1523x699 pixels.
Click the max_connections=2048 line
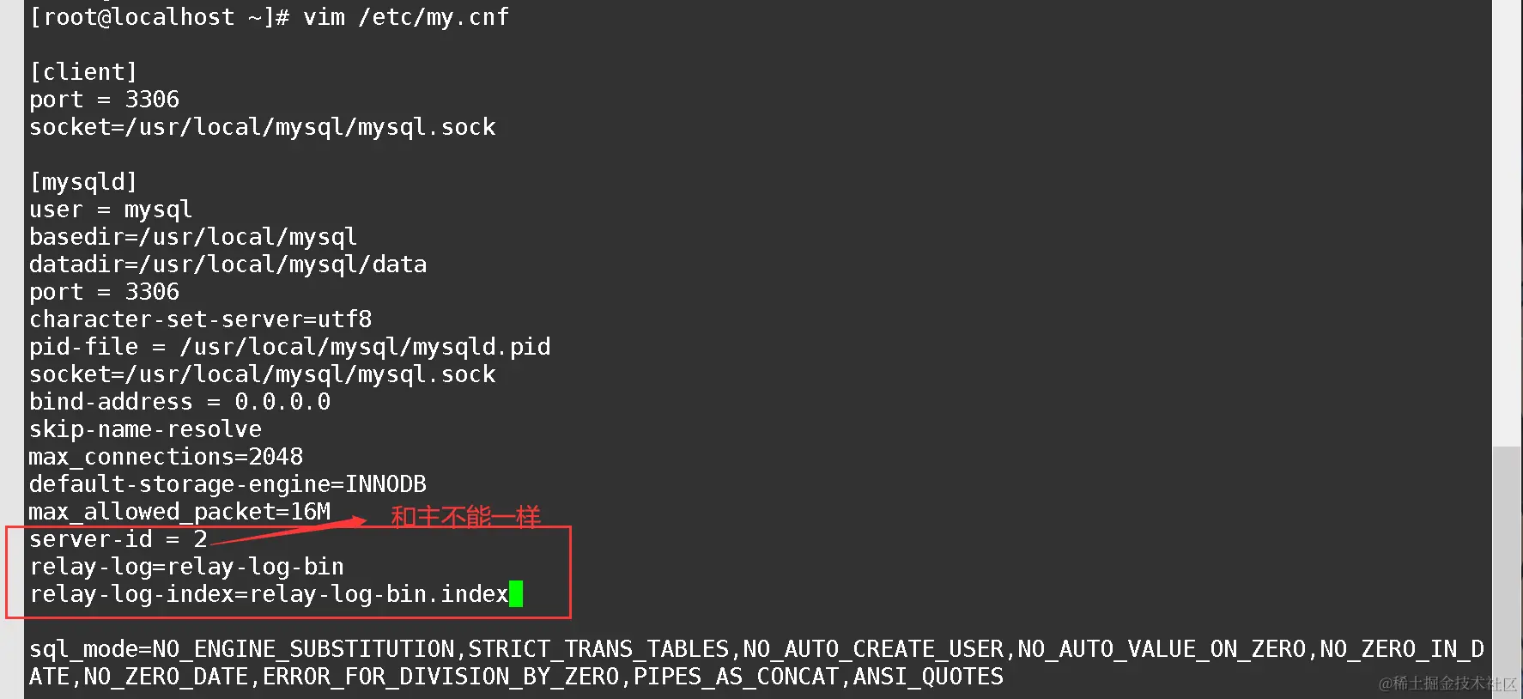pyautogui.click(x=166, y=457)
